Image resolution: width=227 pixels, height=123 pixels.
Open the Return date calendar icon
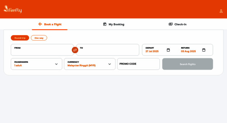pos(204,50)
